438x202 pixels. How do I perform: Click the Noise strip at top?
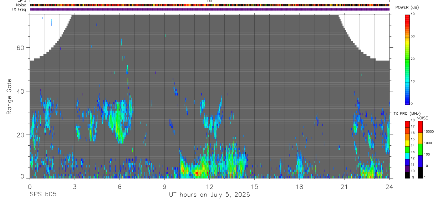(x=209, y=5)
